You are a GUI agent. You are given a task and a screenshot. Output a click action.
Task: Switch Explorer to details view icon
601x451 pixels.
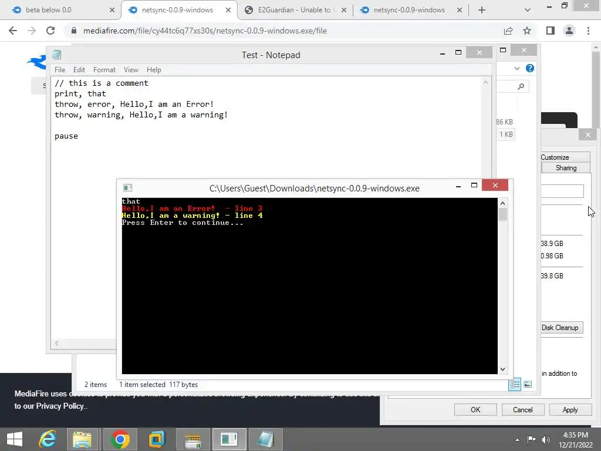coord(515,384)
